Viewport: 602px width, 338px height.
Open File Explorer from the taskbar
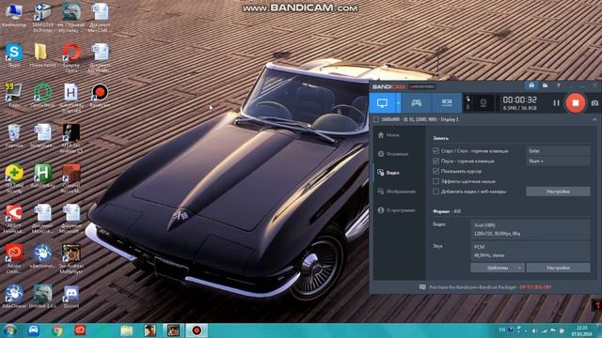click(127, 330)
